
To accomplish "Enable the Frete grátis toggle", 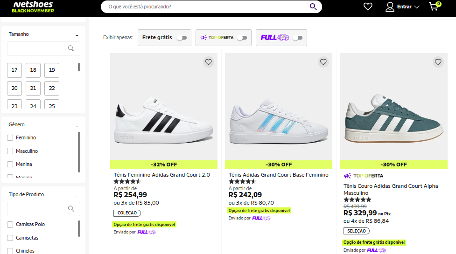I will tap(182, 38).
